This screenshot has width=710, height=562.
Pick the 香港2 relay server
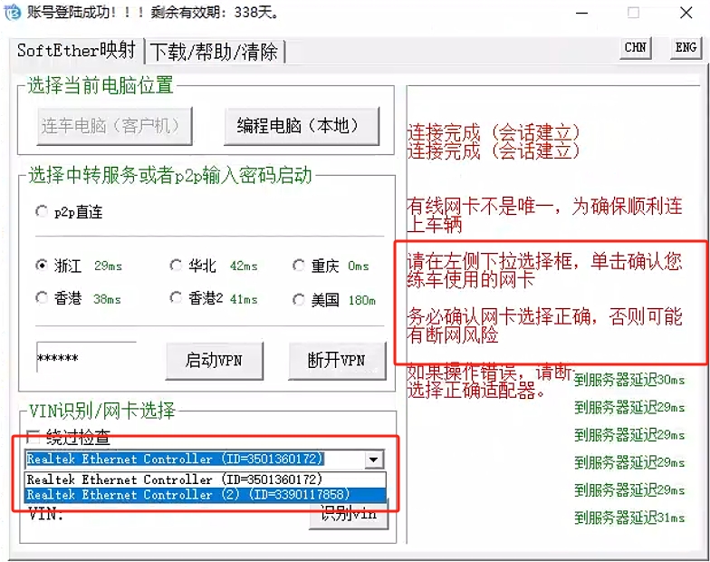coord(176,298)
